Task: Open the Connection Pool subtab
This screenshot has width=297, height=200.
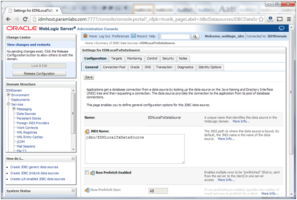Action: coord(114,67)
